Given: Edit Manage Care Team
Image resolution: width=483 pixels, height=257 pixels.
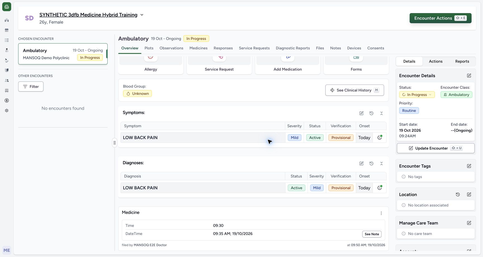Looking at the screenshot, I should (x=469, y=223).
